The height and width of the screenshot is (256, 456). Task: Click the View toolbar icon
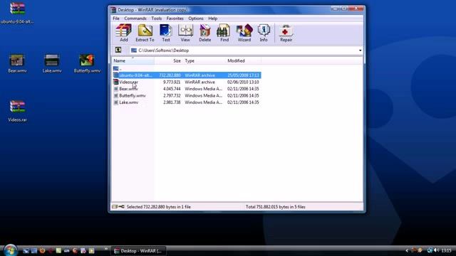[x=185, y=33]
